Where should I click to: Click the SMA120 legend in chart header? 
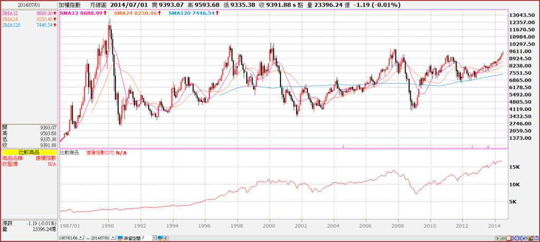(x=194, y=13)
